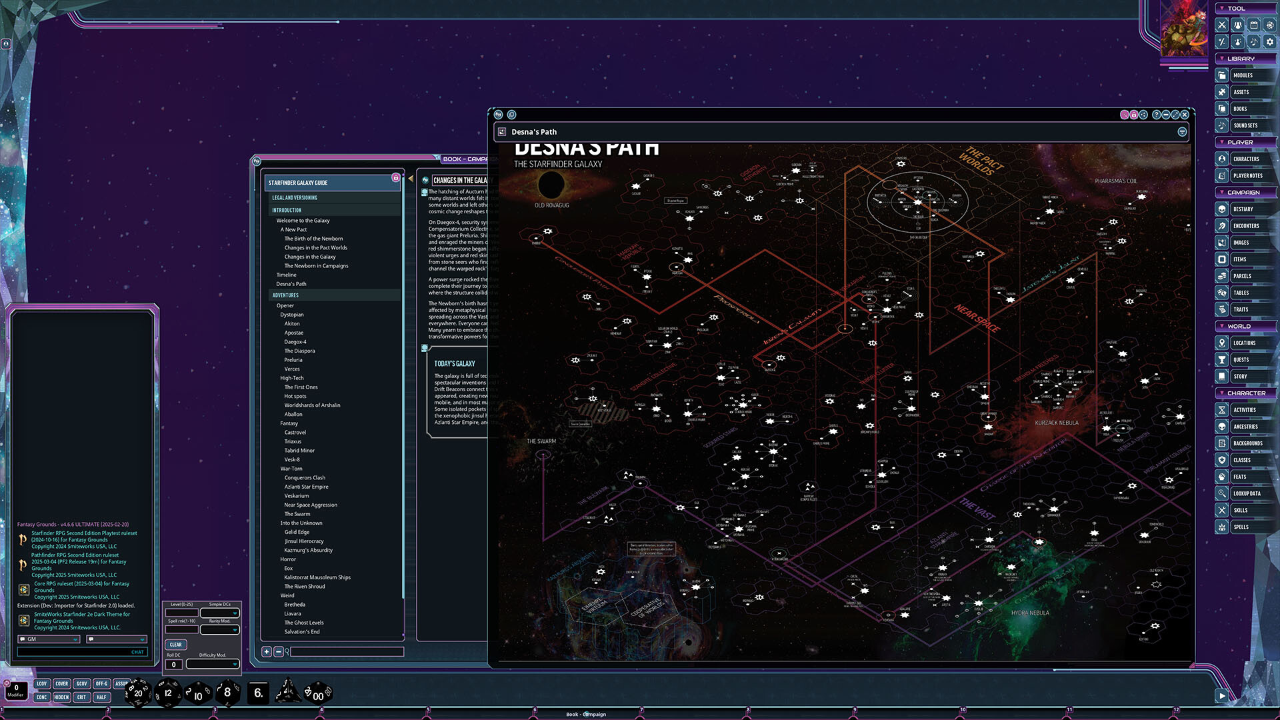Enable the CRIT modifier

tap(81, 697)
